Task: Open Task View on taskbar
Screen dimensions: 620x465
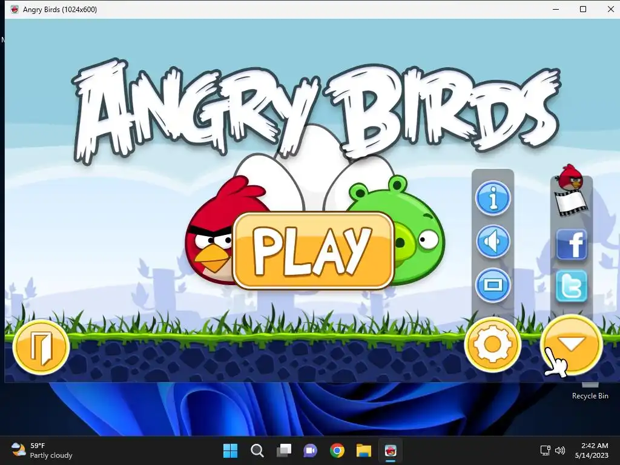Action: pos(284,450)
